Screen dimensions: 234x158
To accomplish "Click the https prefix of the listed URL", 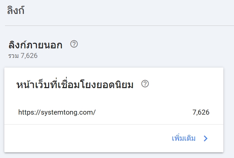I will (25, 112).
